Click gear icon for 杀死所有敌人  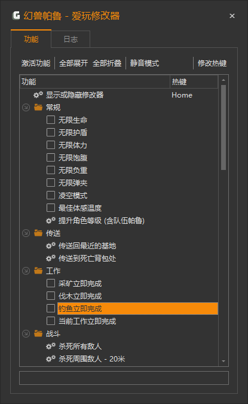point(51,347)
